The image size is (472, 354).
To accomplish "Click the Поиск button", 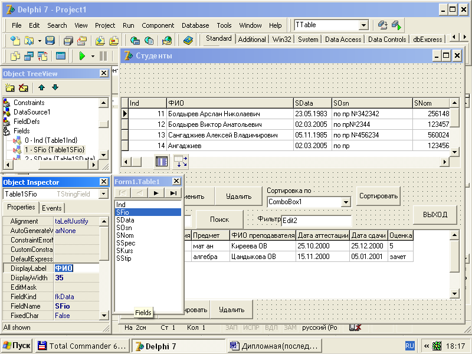I will 219,219.
